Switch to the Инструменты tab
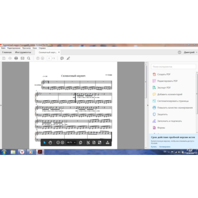The width and height of the screenshot is (198, 198). coord(23,52)
